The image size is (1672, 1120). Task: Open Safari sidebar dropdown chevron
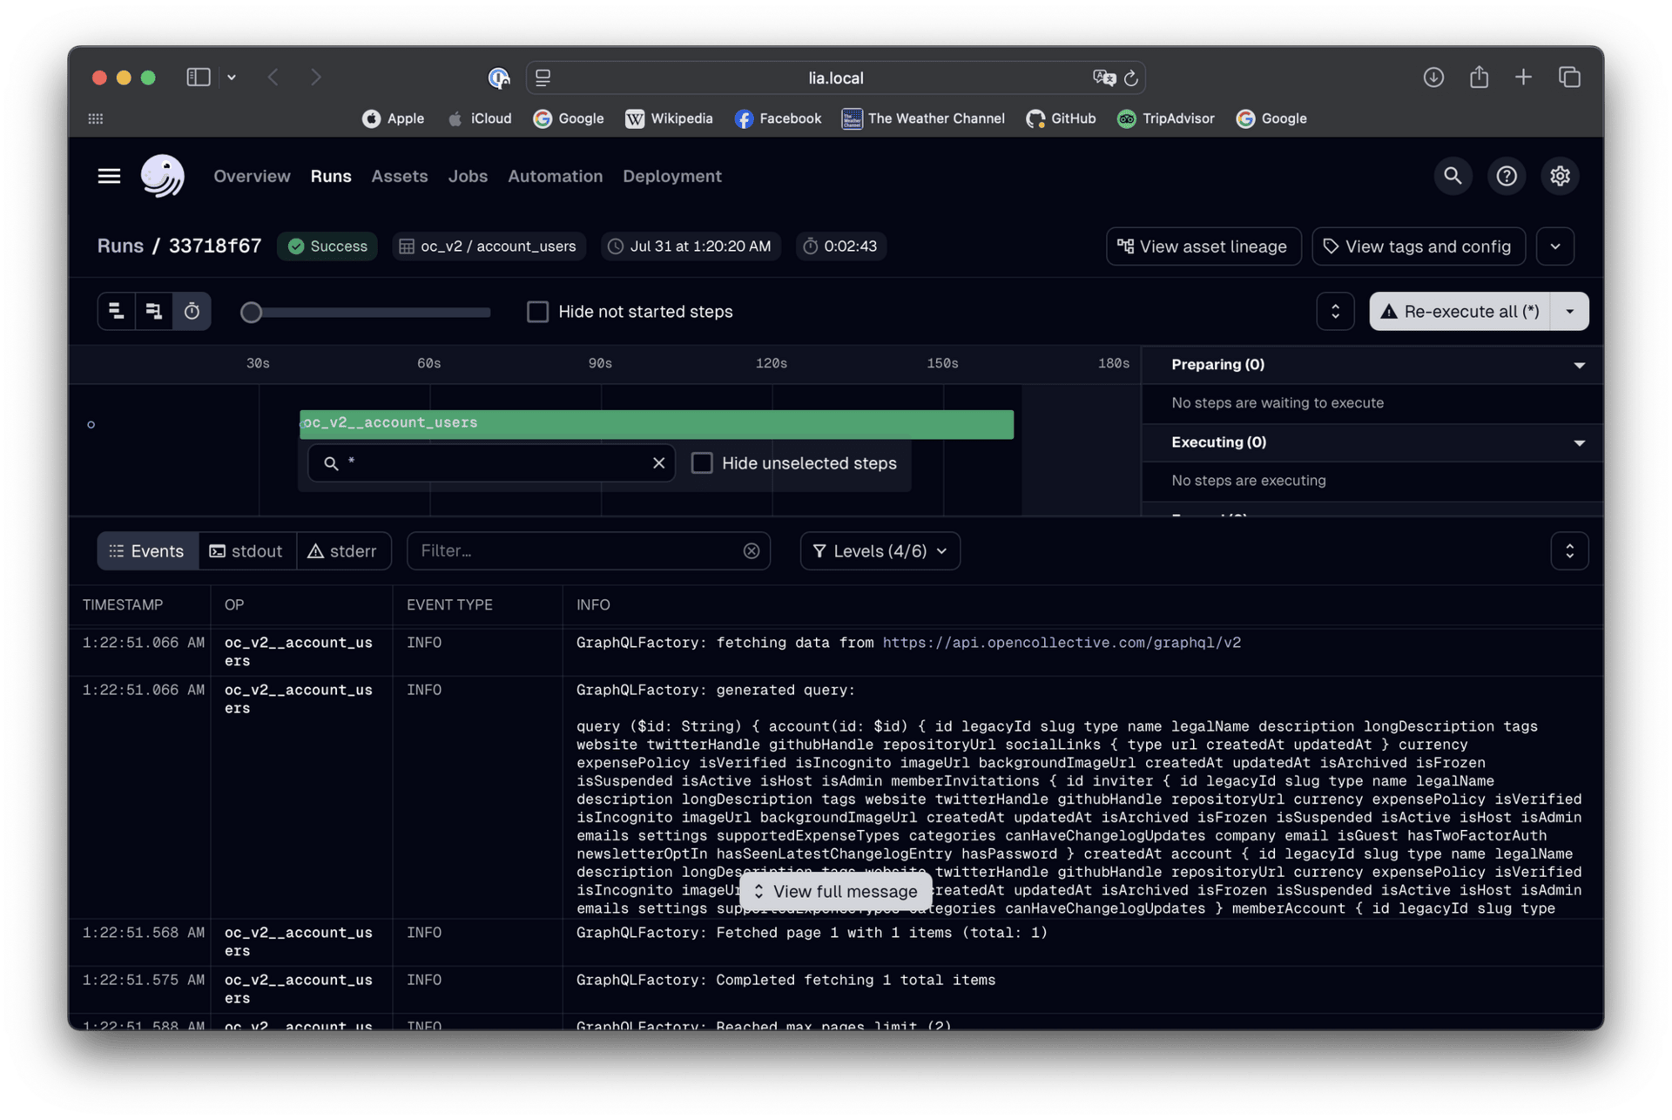[232, 78]
